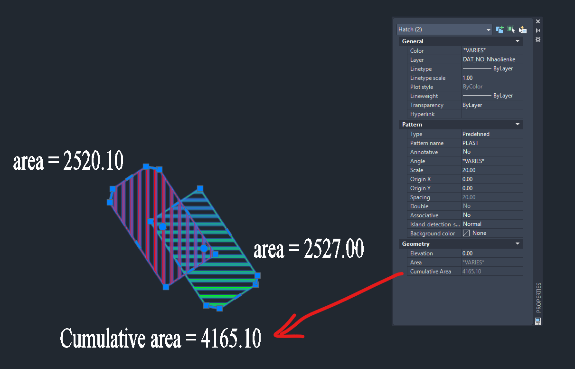Image resolution: width=575 pixels, height=369 pixels.
Task: Collapse the General section
Action: click(x=518, y=41)
